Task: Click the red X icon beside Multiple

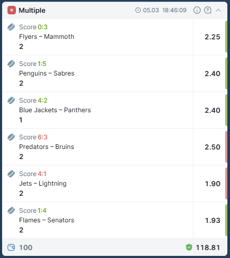Action: [x=12, y=10]
